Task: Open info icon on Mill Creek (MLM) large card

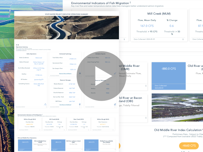Action: 183,39
